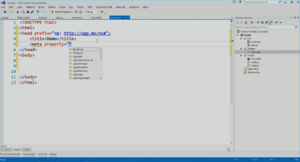The image size is (300, 162).
Task: Click the Save disk icon
Action: click(28, 12)
